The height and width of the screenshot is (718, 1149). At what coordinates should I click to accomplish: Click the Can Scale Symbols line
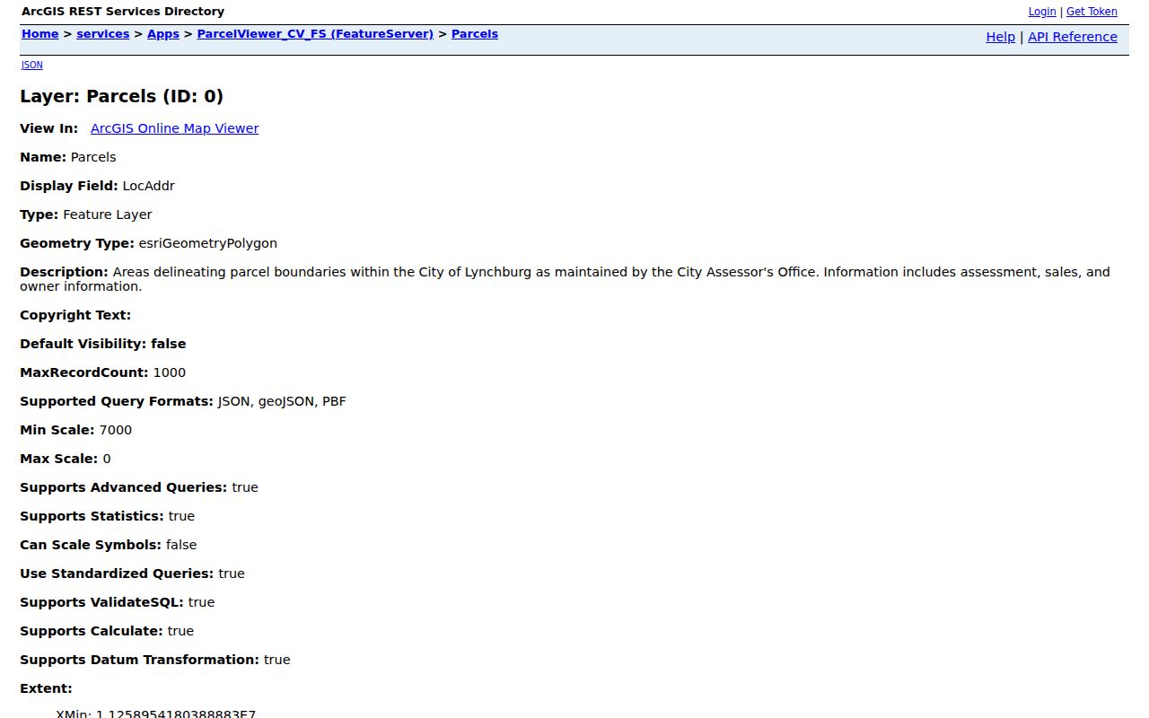coord(109,545)
